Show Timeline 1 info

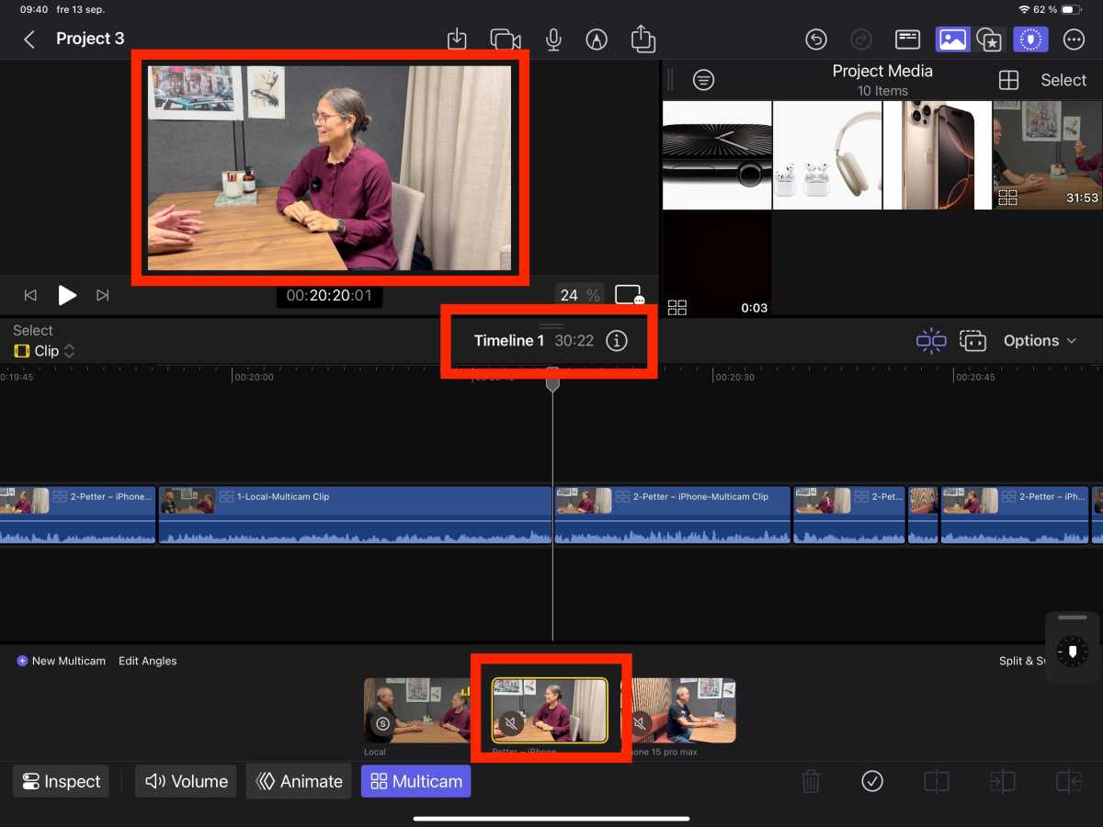click(617, 341)
